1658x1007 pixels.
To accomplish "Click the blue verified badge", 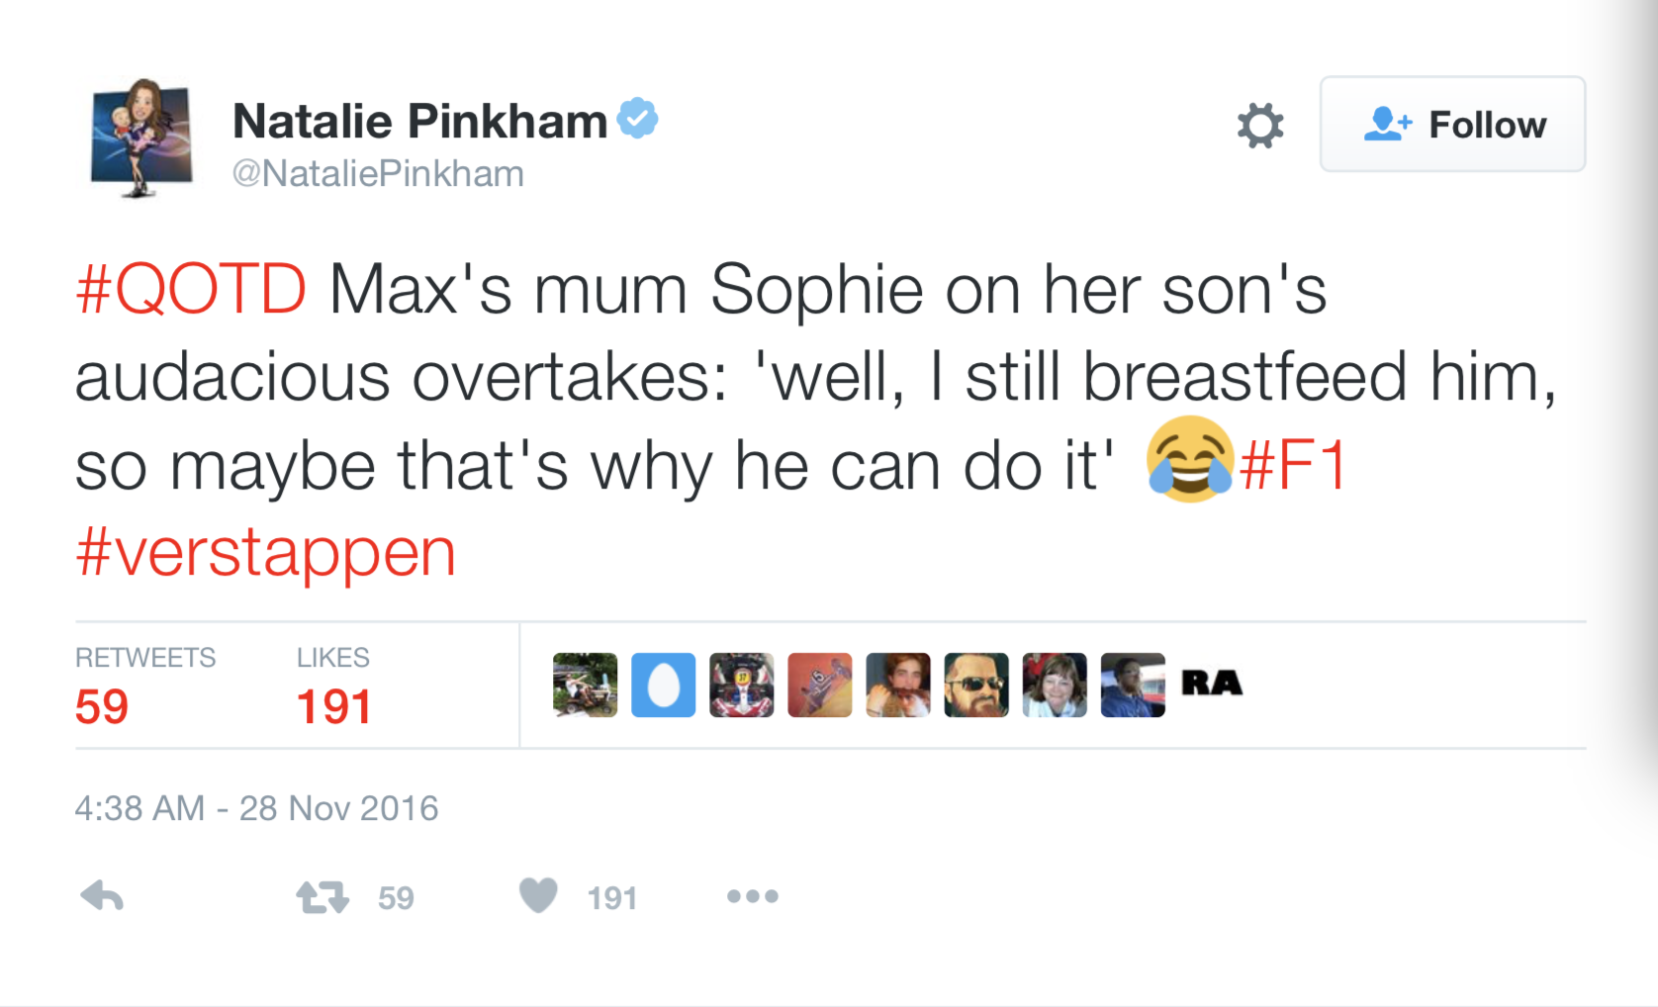I will click(638, 119).
